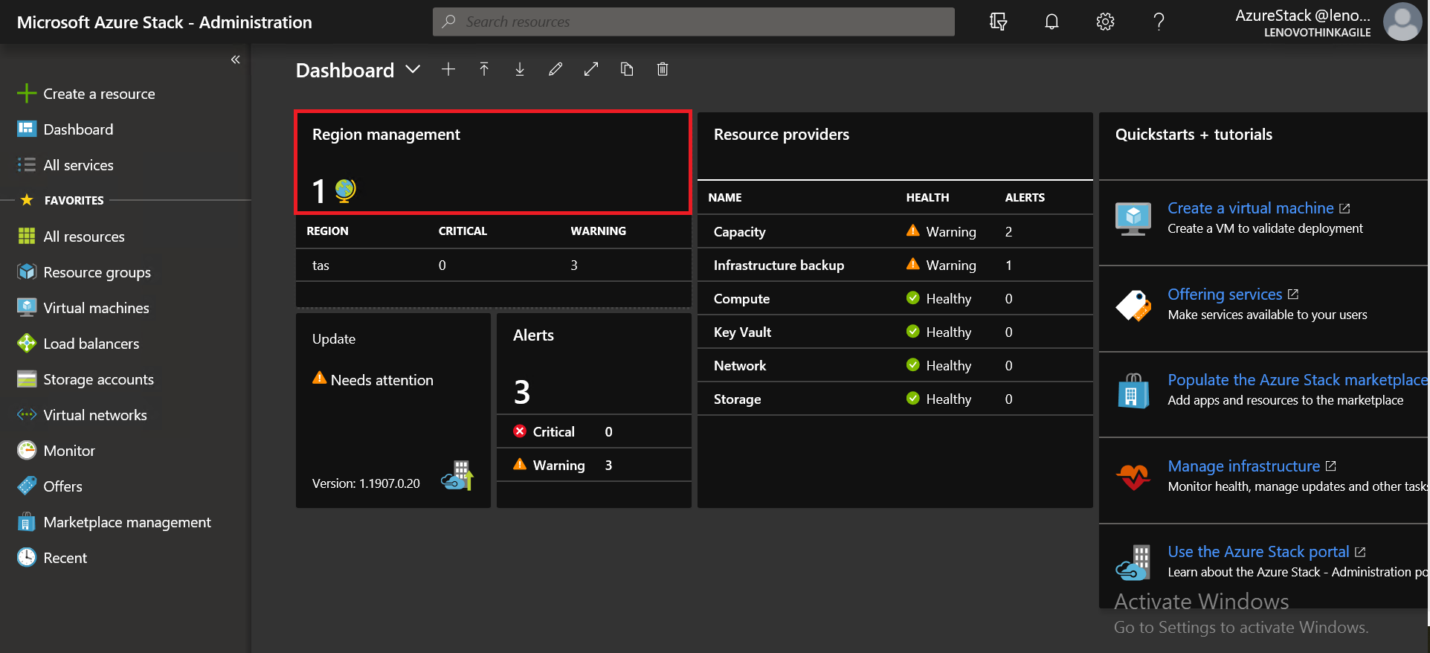Open Use the Azure Stack portal link

(x=1258, y=552)
